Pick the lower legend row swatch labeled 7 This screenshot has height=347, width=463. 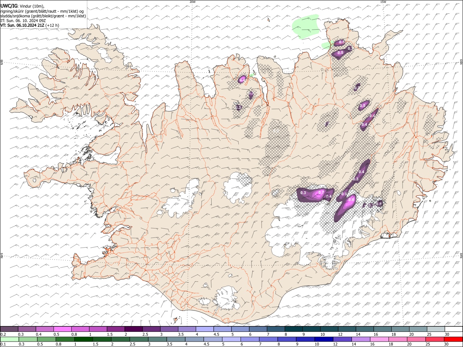click(x=269, y=339)
